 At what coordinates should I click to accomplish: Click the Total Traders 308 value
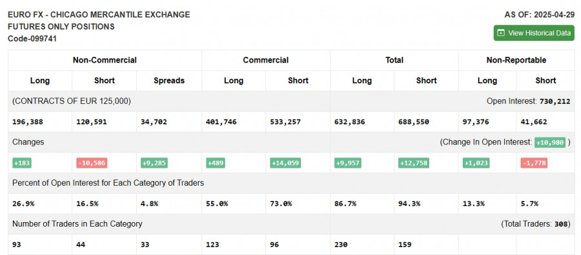(x=561, y=224)
